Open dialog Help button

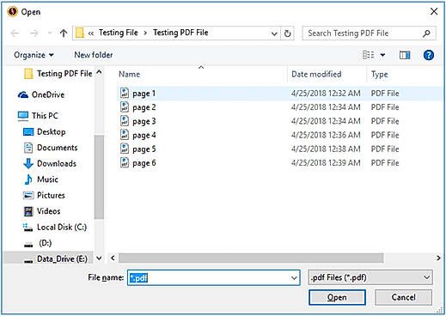pos(429,55)
